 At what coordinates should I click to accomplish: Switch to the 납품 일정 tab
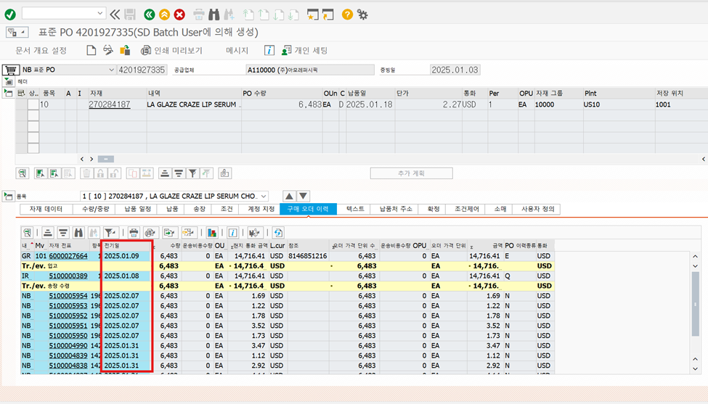[x=138, y=209]
